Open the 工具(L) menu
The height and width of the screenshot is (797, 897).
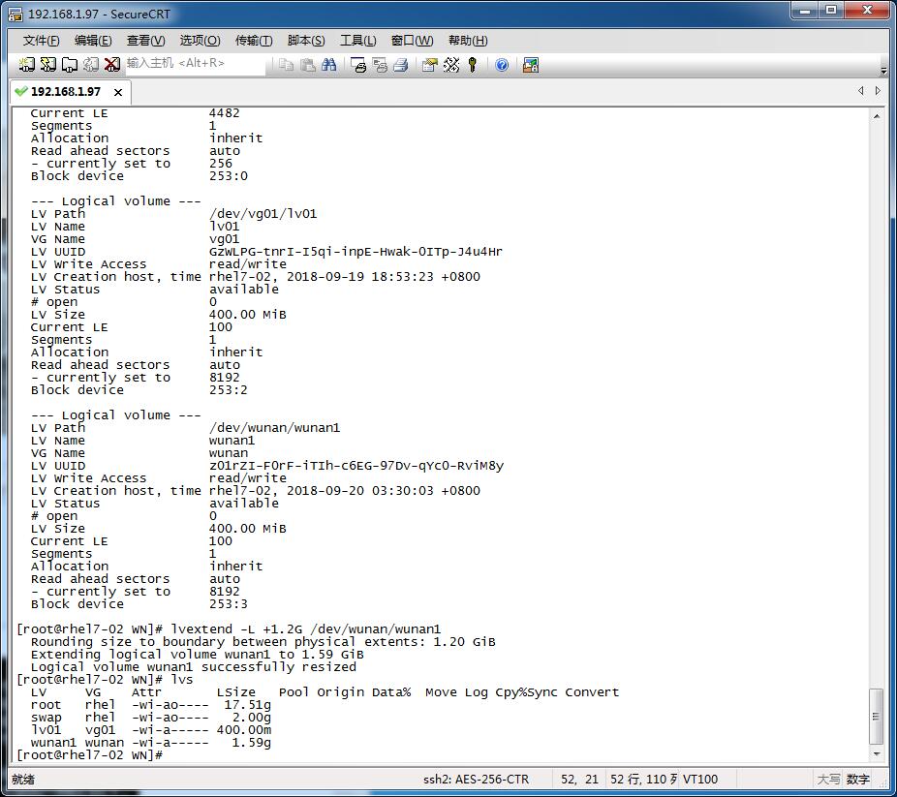358,41
